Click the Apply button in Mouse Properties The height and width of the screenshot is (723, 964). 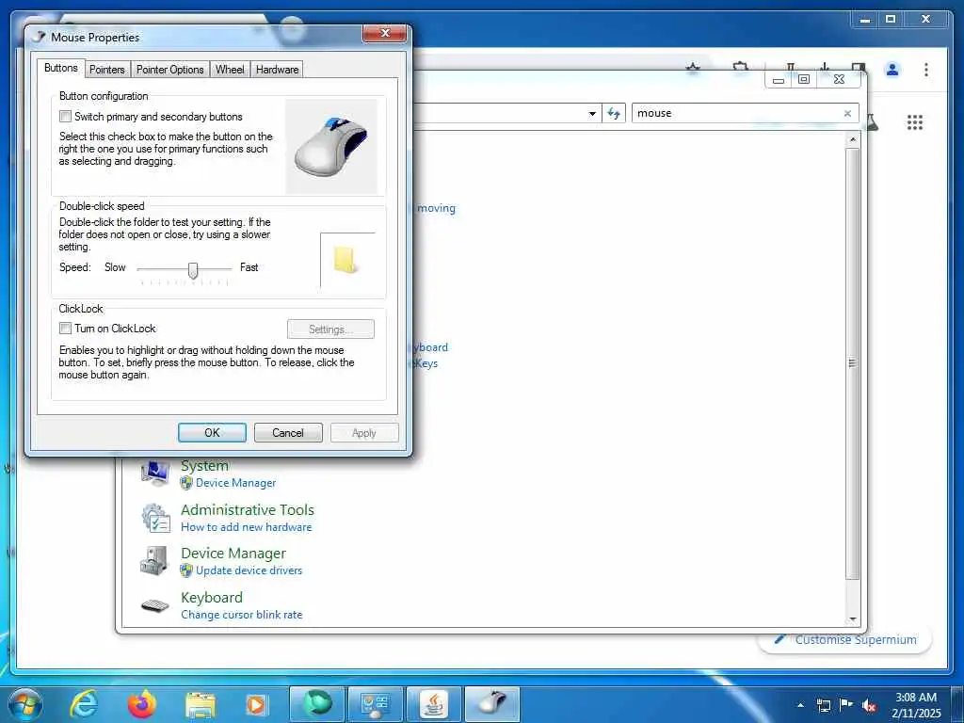coord(364,433)
